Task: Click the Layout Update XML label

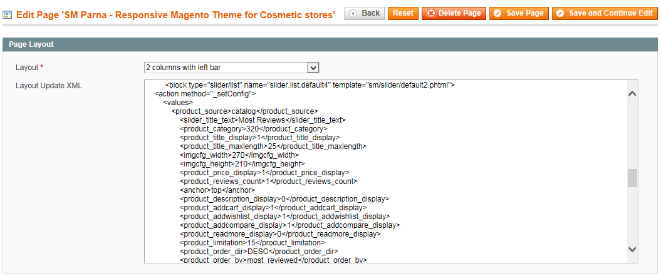Action: 49,86
